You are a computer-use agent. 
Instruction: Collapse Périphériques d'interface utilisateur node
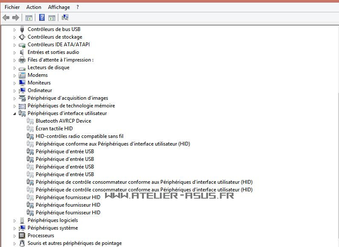point(14,114)
